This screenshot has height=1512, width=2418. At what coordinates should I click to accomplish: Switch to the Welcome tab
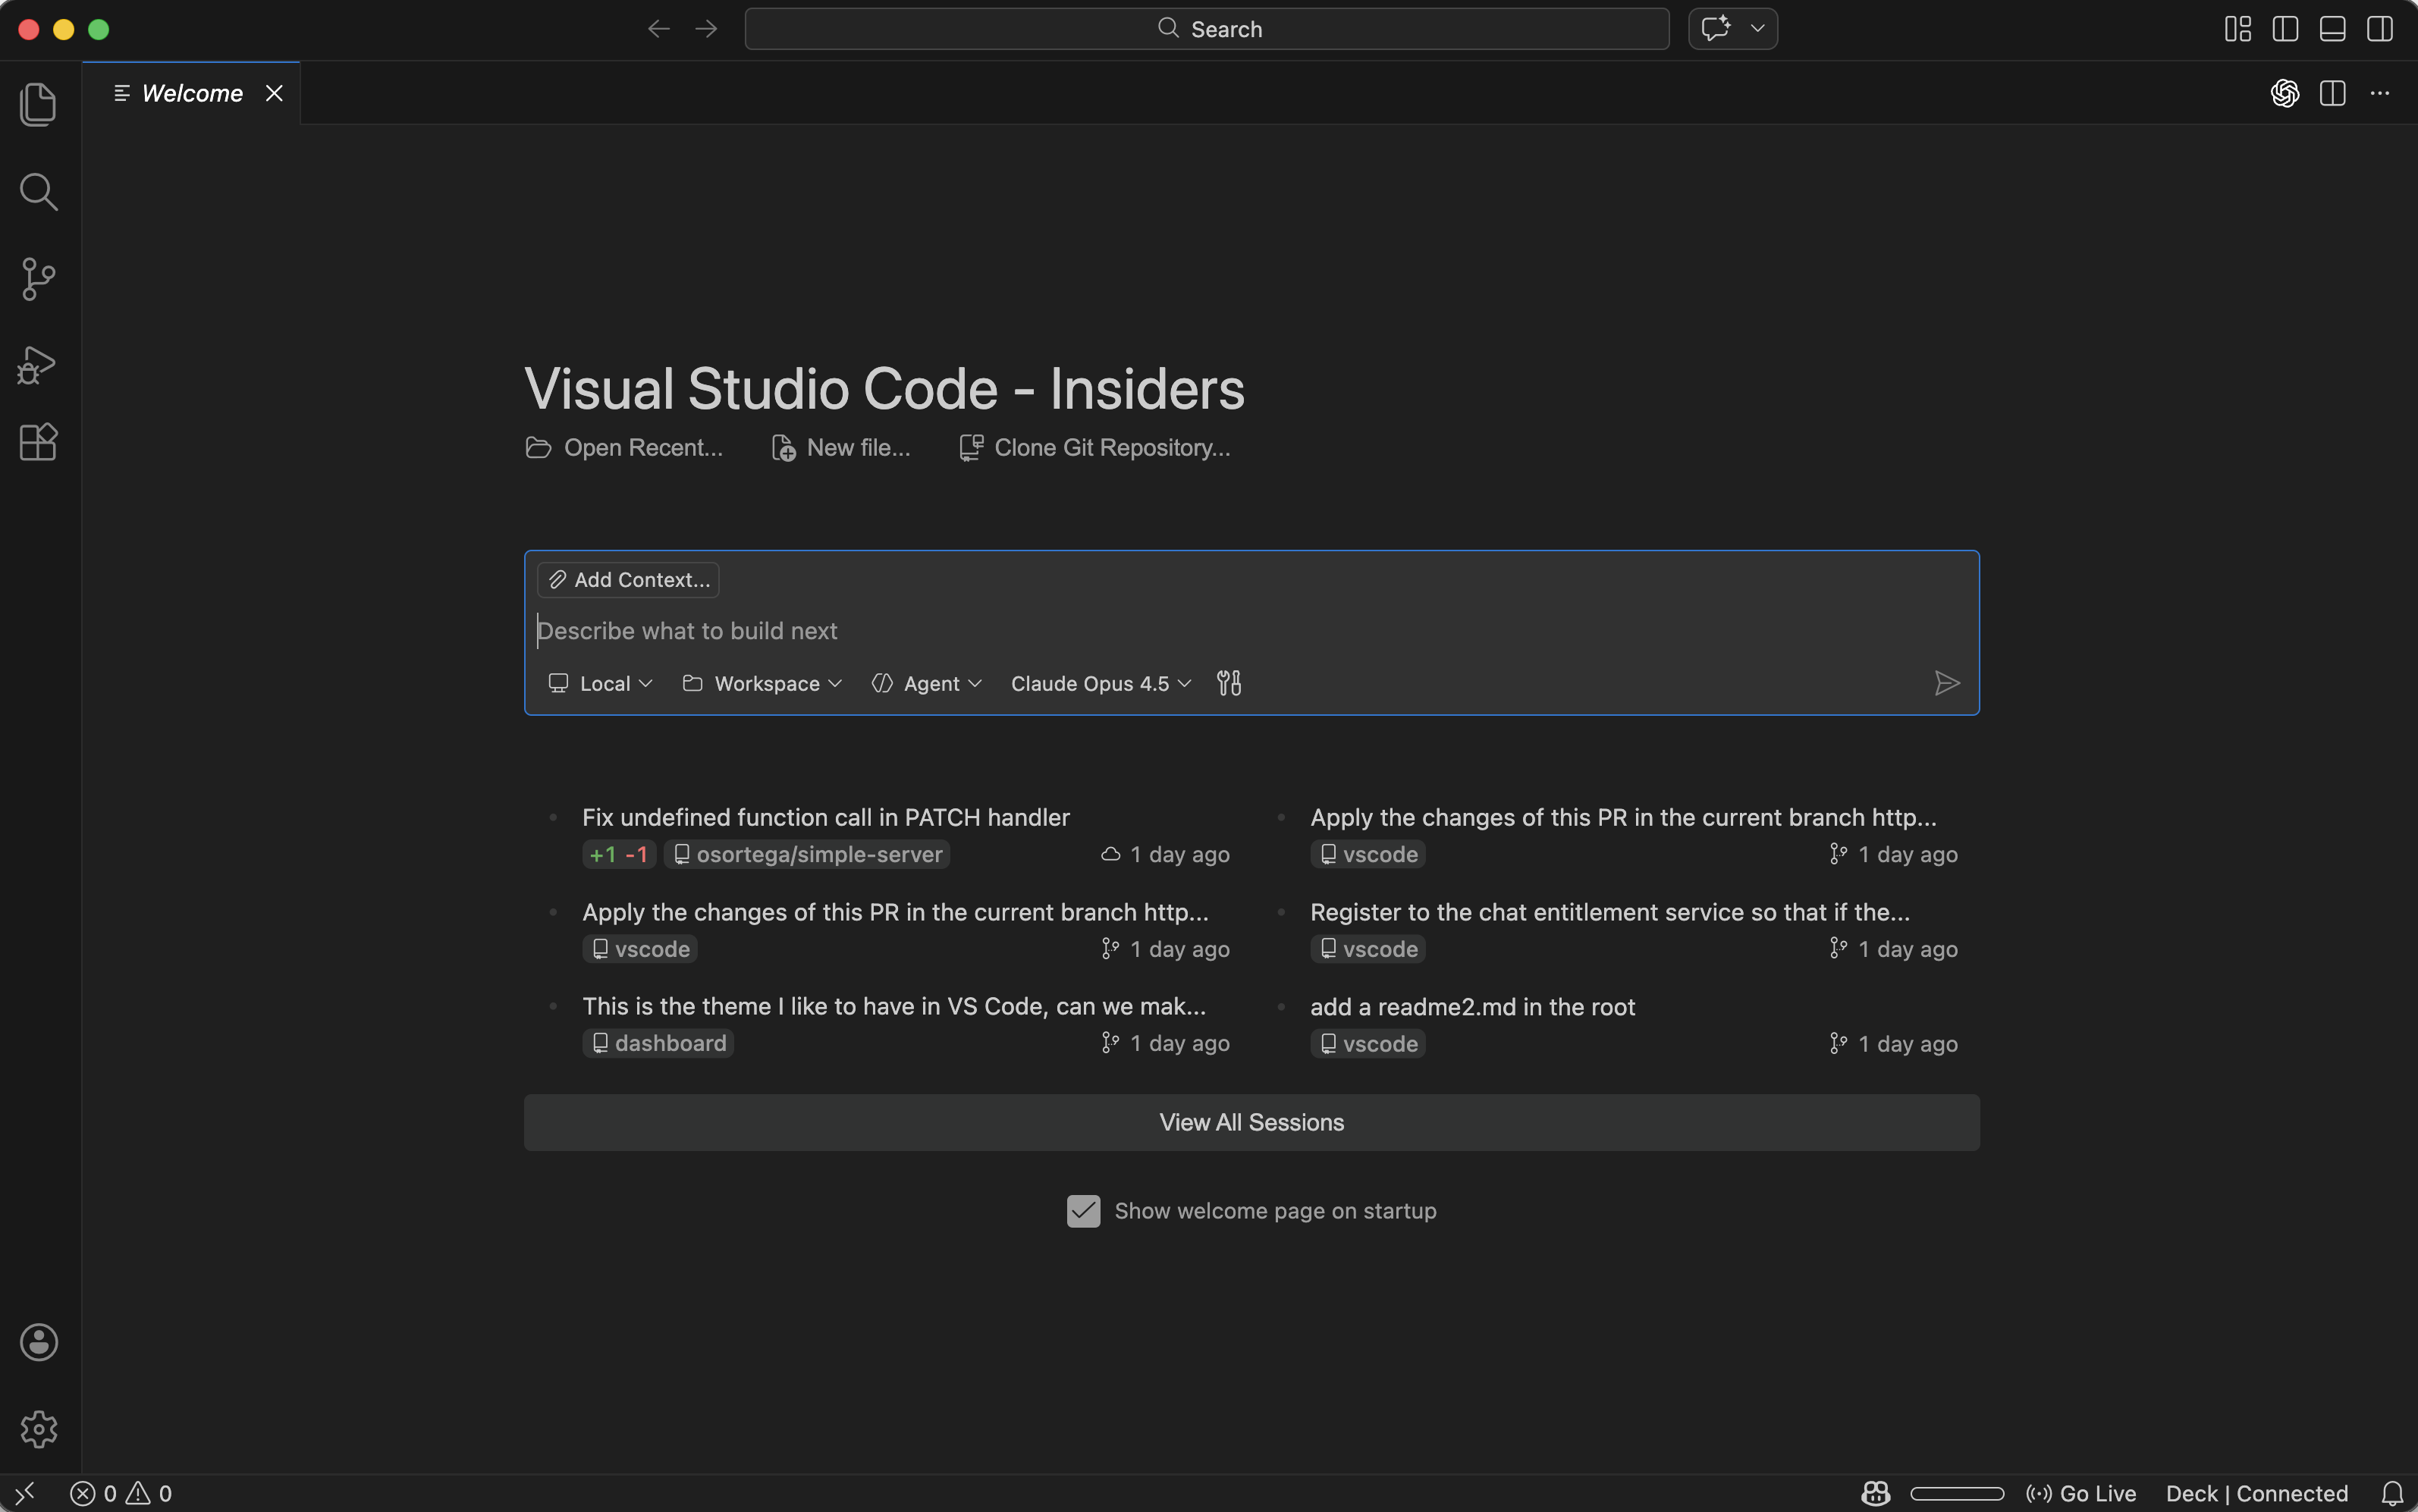point(192,93)
